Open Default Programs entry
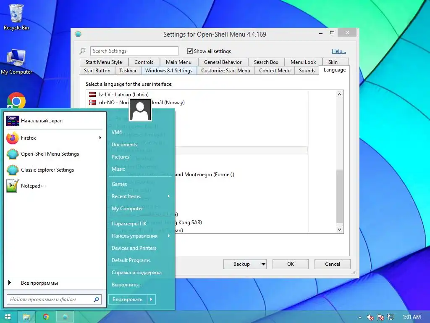The height and width of the screenshot is (323, 430). point(131,260)
